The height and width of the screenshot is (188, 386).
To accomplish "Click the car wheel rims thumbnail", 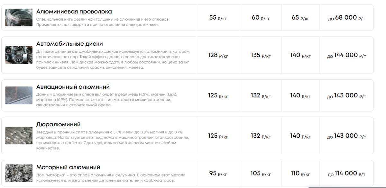I will coord(19,55).
